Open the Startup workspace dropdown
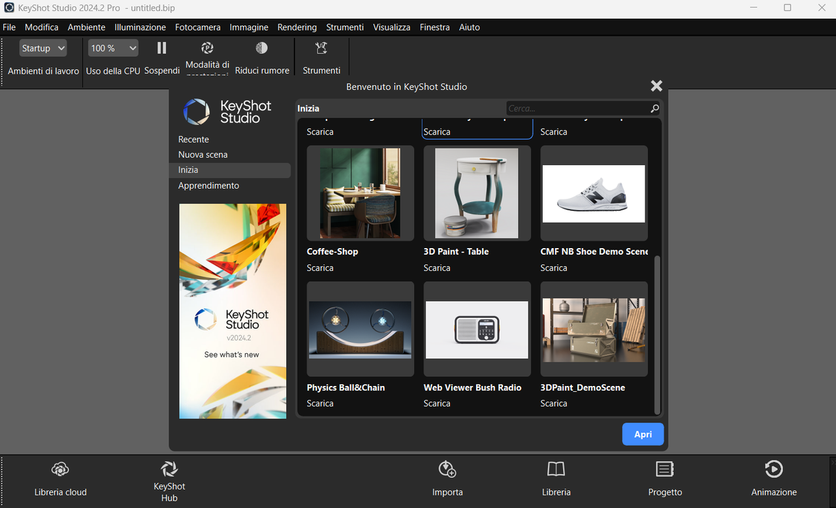This screenshot has height=508, width=836. pyautogui.click(x=43, y=48)
